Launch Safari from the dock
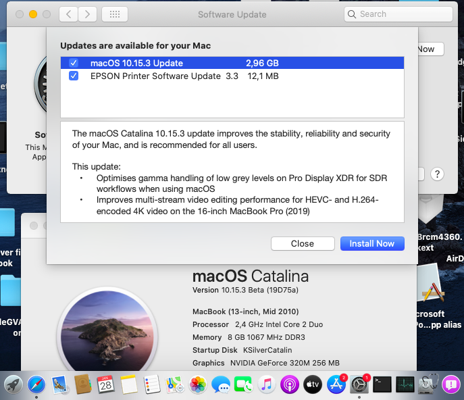 pos(36,384)
